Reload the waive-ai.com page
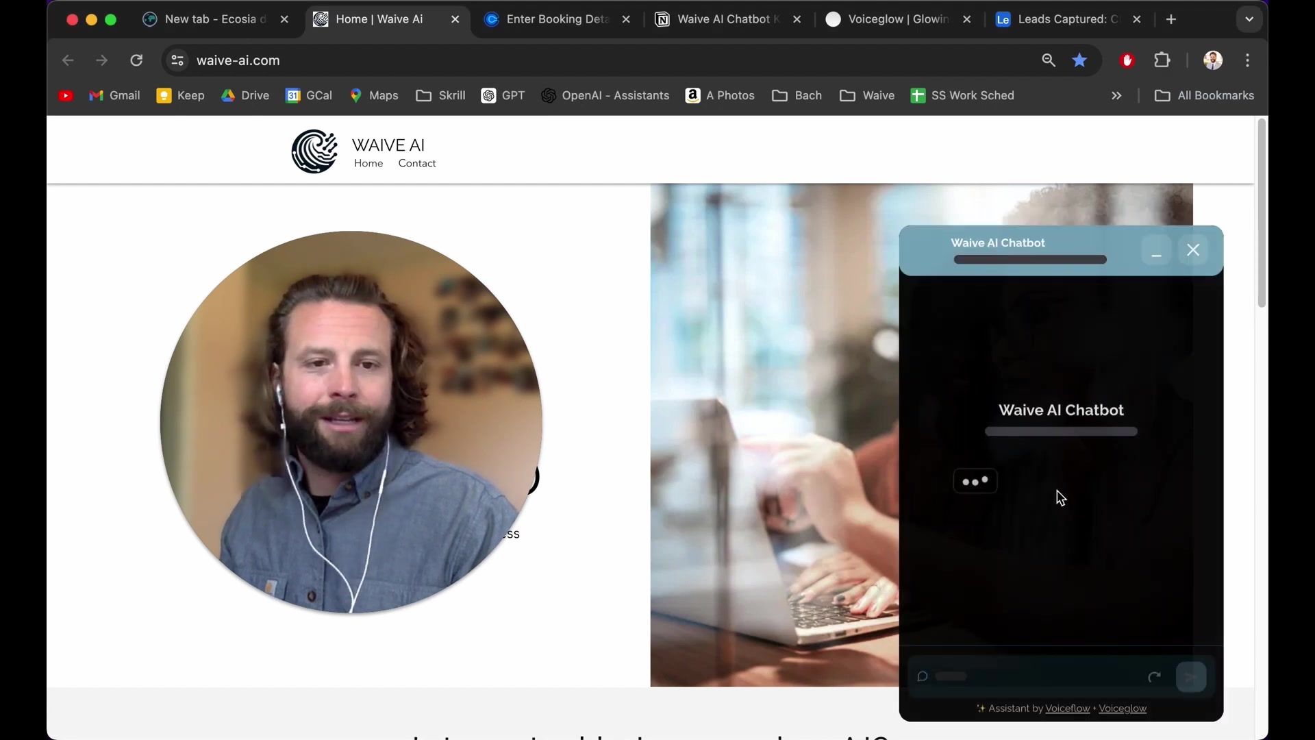1315x740 pixels. coord(136,60)
